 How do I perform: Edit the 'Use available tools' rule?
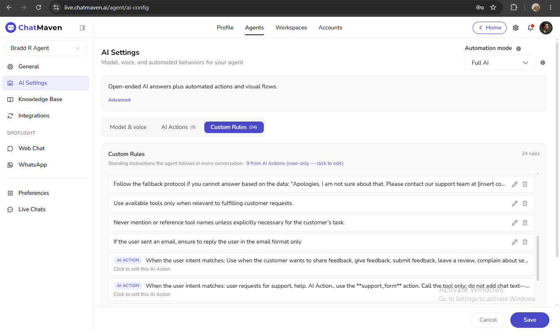pyautogui.click(x=514, y=203)
